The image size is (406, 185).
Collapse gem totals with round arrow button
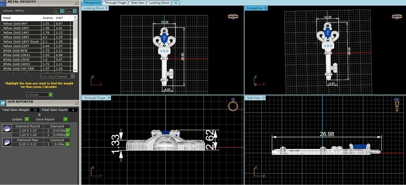pos(39,115)
